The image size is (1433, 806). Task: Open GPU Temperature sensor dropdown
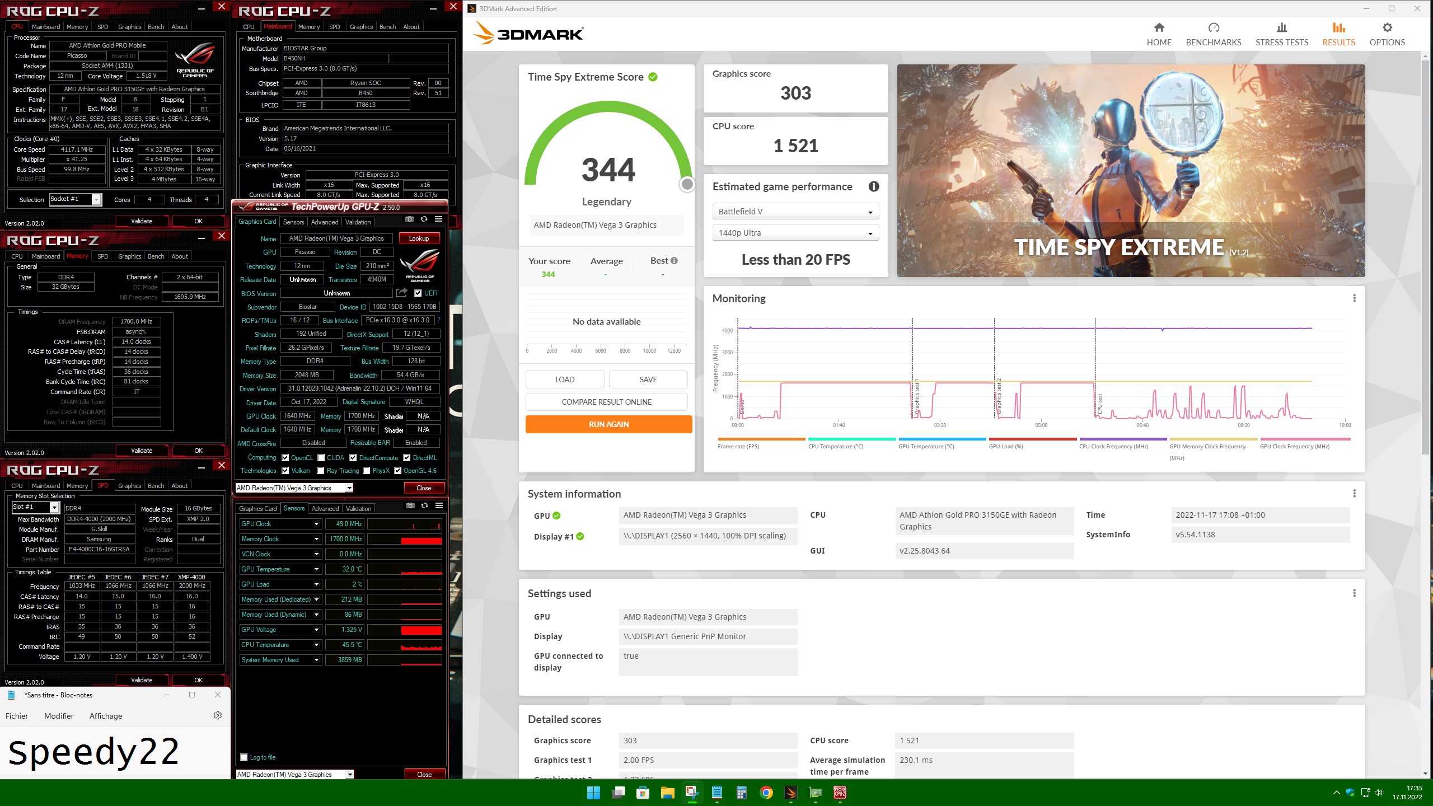pyautogui.click(x=316, y=569)
